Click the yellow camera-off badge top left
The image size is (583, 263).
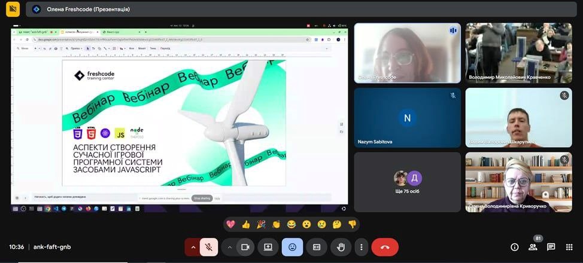13,9
